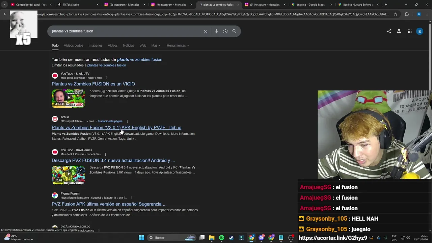This screenshot has height=243, width=432.
Task: Open the Chrome profile icon in the toolbar
Action: click(x=418, y=14)
